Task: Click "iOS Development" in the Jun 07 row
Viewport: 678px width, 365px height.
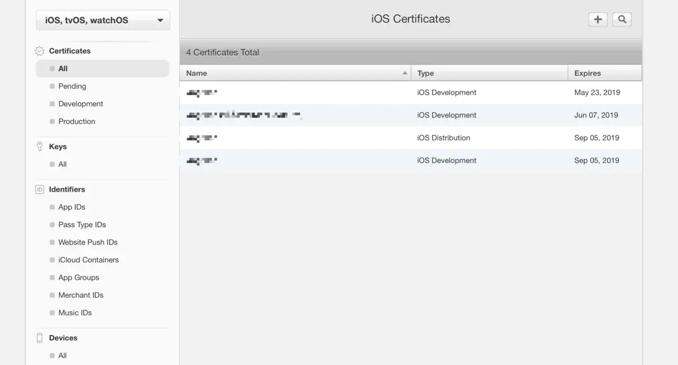Action: click(x=447, y=115)
